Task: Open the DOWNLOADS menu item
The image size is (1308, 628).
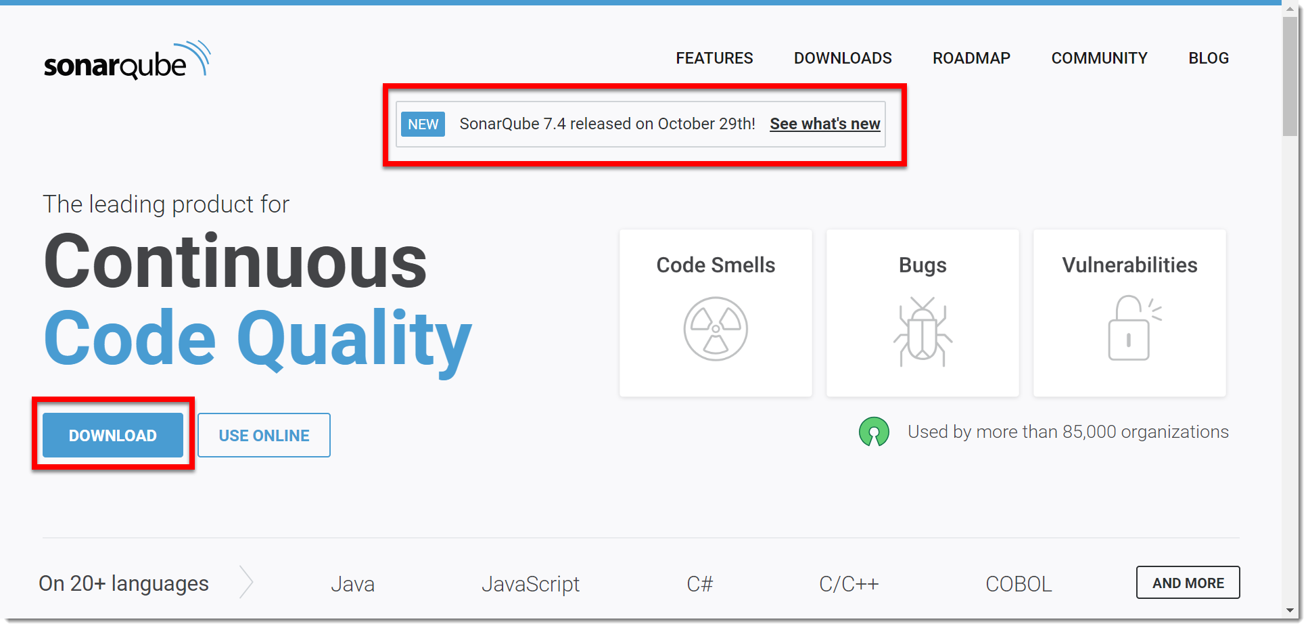Action: tap(843, 58)
